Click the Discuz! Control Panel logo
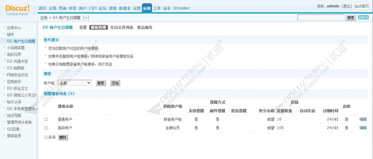Viewport: 373px width, 159px height. pyautogui.click(x=18, y=10)
